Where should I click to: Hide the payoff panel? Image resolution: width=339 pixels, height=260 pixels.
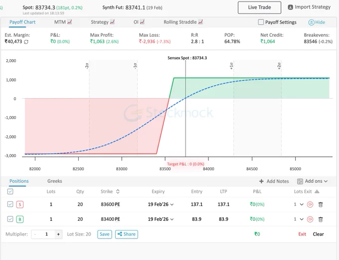tap(317, 22)
